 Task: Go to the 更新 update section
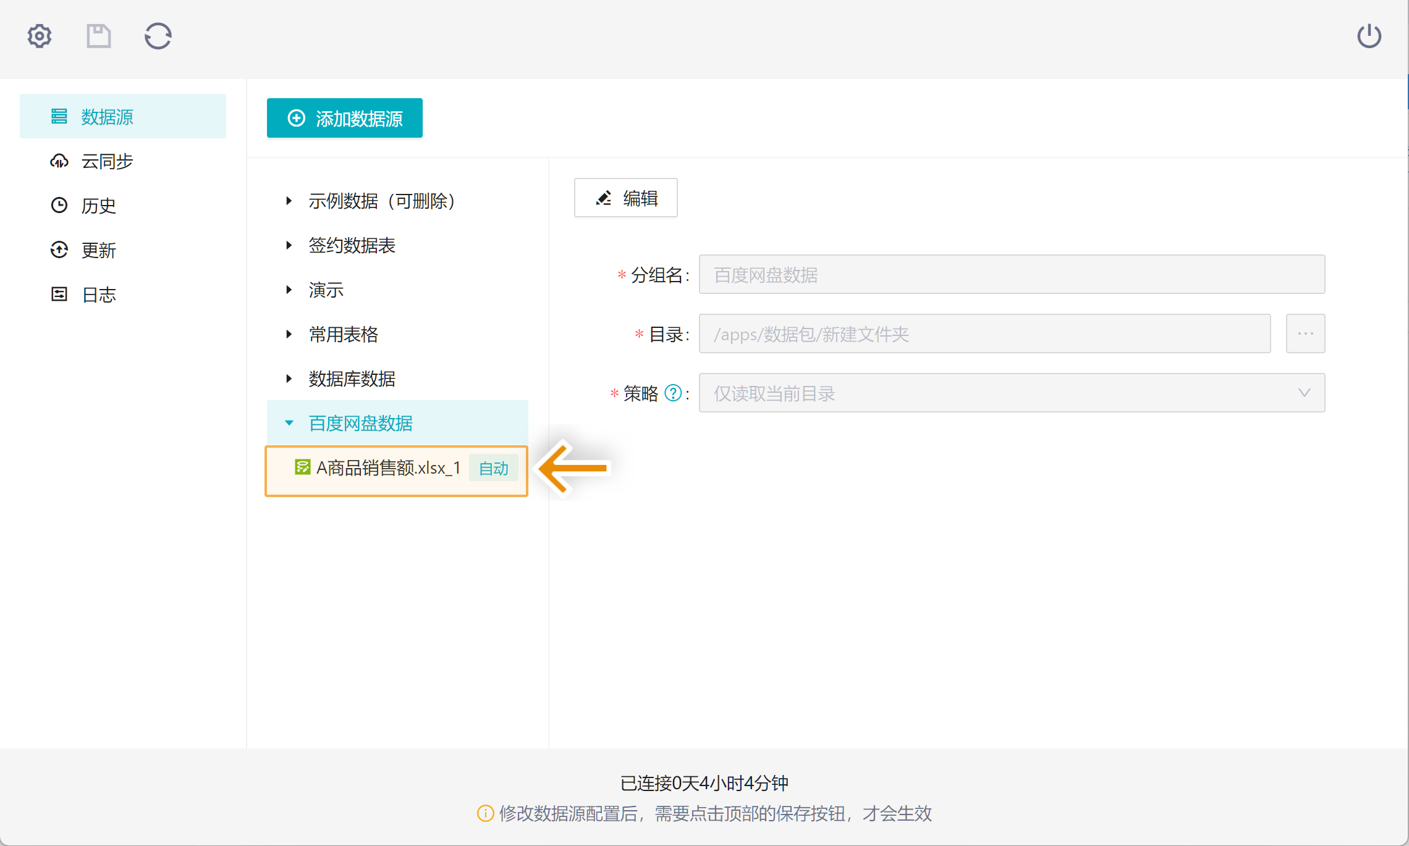coord(98,250)
